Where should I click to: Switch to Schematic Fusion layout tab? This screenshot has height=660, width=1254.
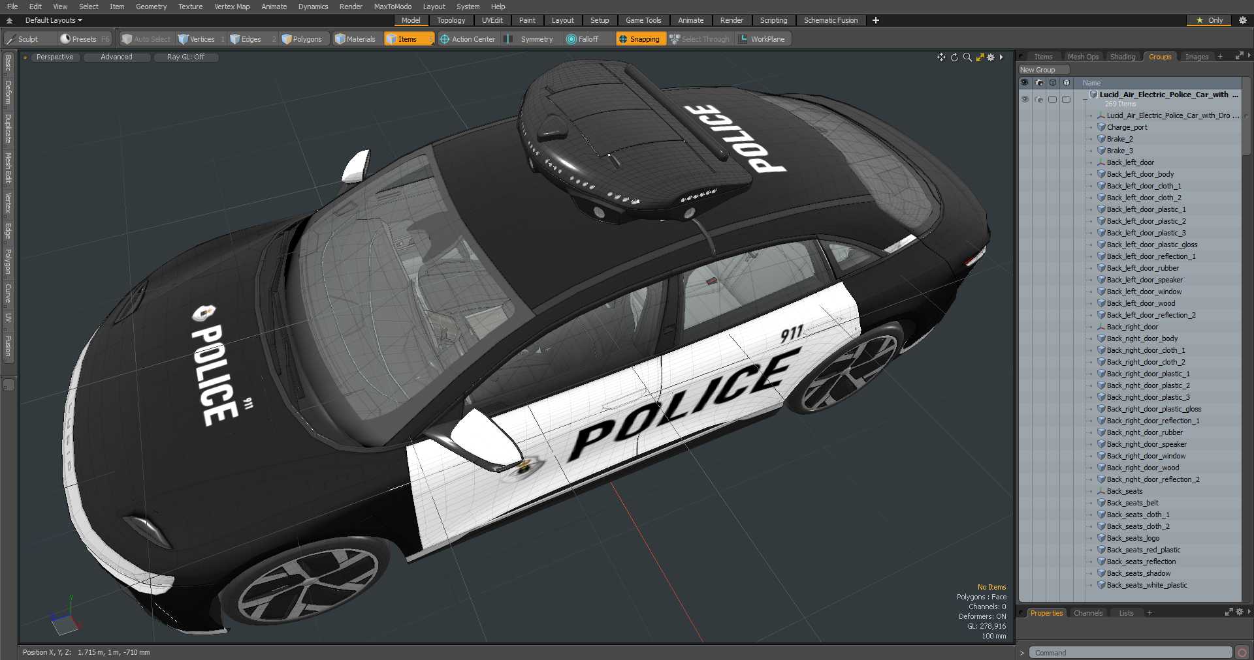pos(831,20)
